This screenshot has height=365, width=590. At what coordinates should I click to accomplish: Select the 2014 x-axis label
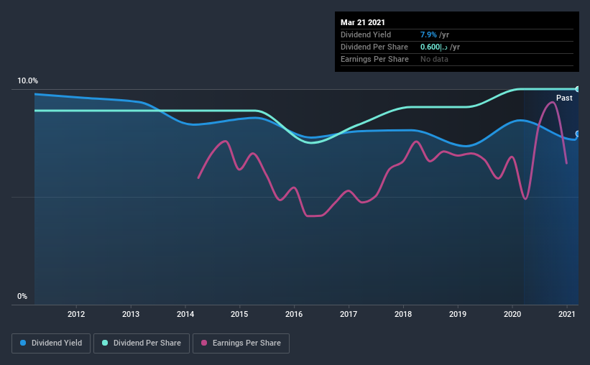coord(185,314)
